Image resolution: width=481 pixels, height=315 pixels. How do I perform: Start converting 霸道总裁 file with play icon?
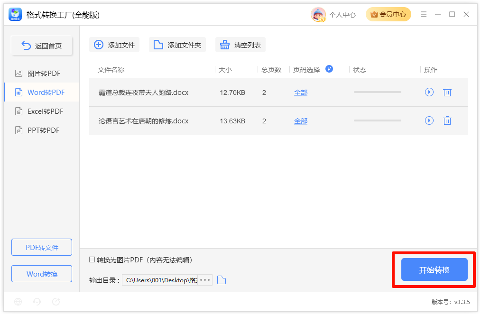(429, 92)
